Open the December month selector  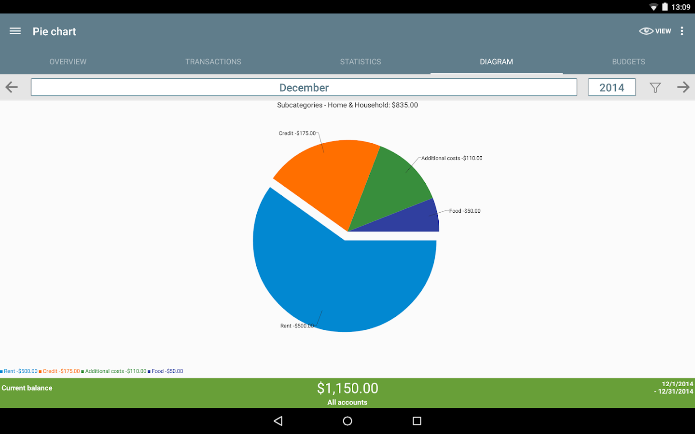click(x=304, y=87)
